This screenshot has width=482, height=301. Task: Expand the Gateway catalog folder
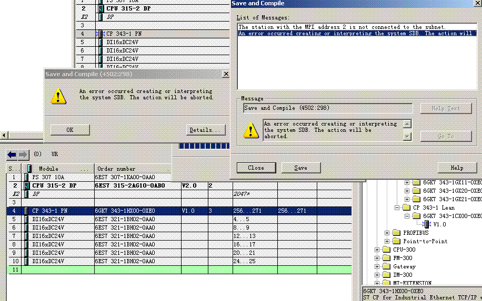click(x=377, y=267)
